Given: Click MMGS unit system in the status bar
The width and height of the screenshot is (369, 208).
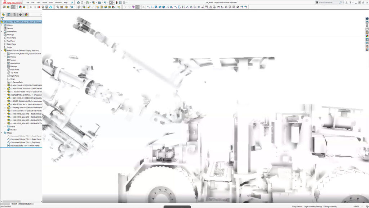Looking at the screenshot, I should point(356,206).
